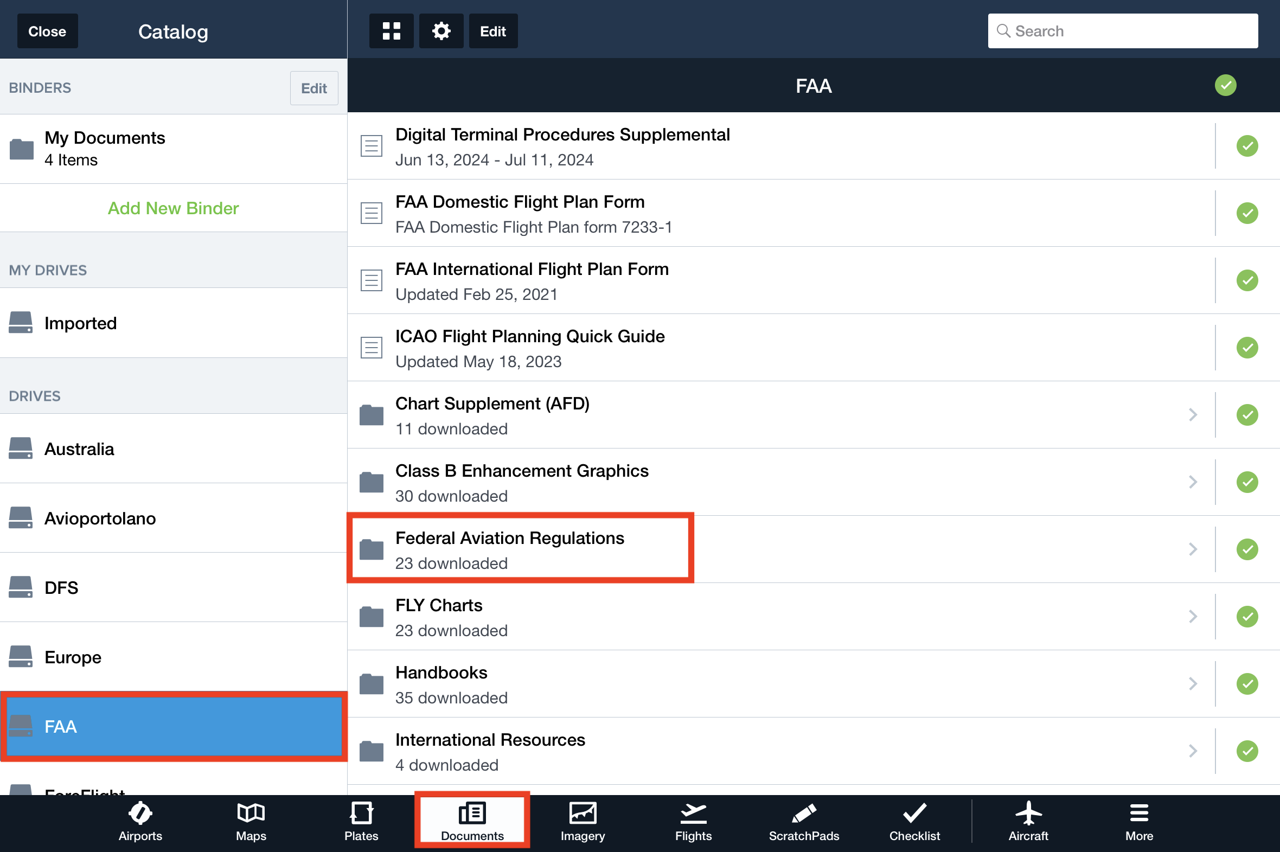The image size is (1280, 852).
Task: Click ICAO Flight Planning Quick Guide document icon
Action: pyautogui.click(x=372, y=348)
